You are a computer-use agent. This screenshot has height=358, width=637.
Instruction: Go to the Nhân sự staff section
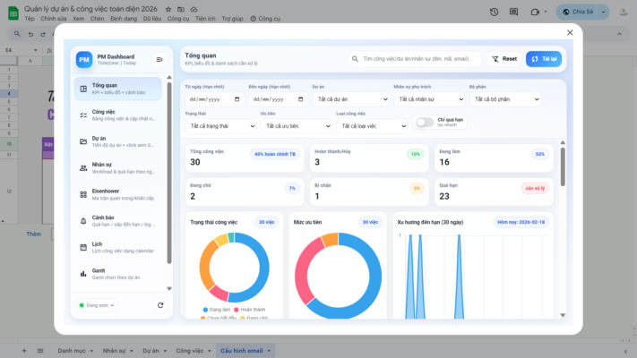click(118, 167)
